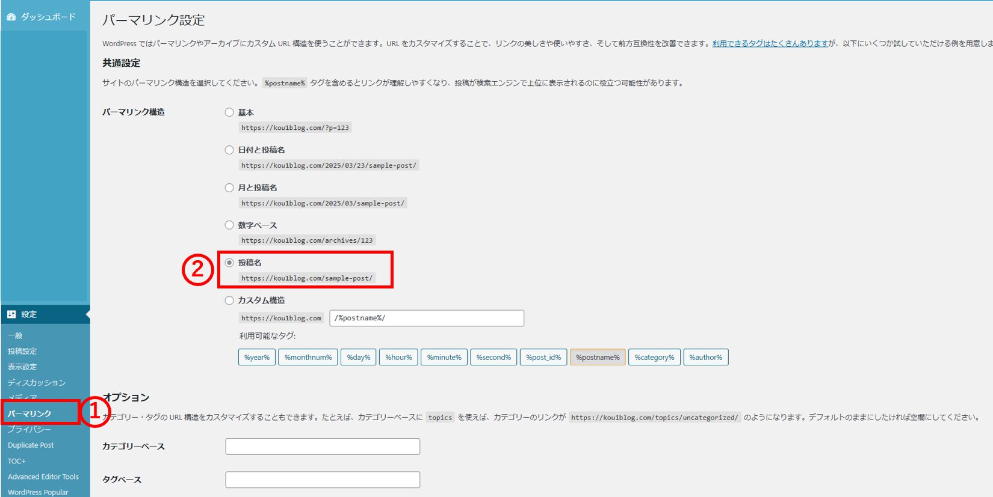Toggle the highlighted %postname% tag button
This screenshot has width=993, height=497.
click(x=598, y=357)
